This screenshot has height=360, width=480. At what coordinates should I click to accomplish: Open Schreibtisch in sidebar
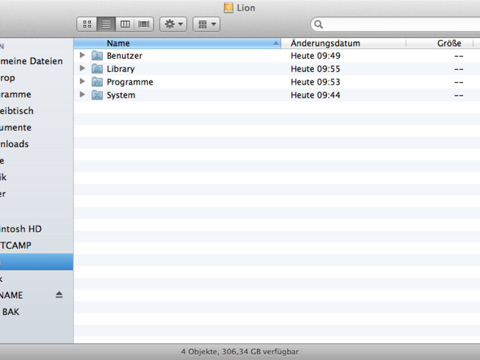pos(17,111)
